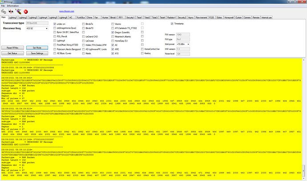Switch to the Security1 tab

(130, 17)
